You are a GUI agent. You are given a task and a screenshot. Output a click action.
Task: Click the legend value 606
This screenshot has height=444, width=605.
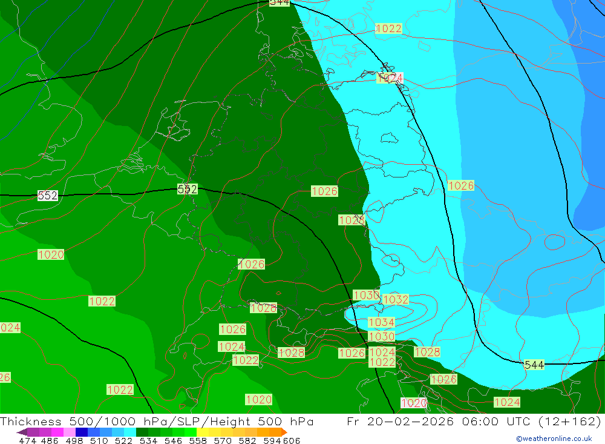click(x=292, y=441)
